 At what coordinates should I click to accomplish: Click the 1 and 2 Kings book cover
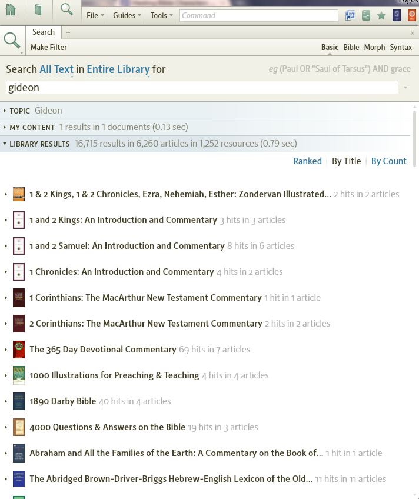18,220
